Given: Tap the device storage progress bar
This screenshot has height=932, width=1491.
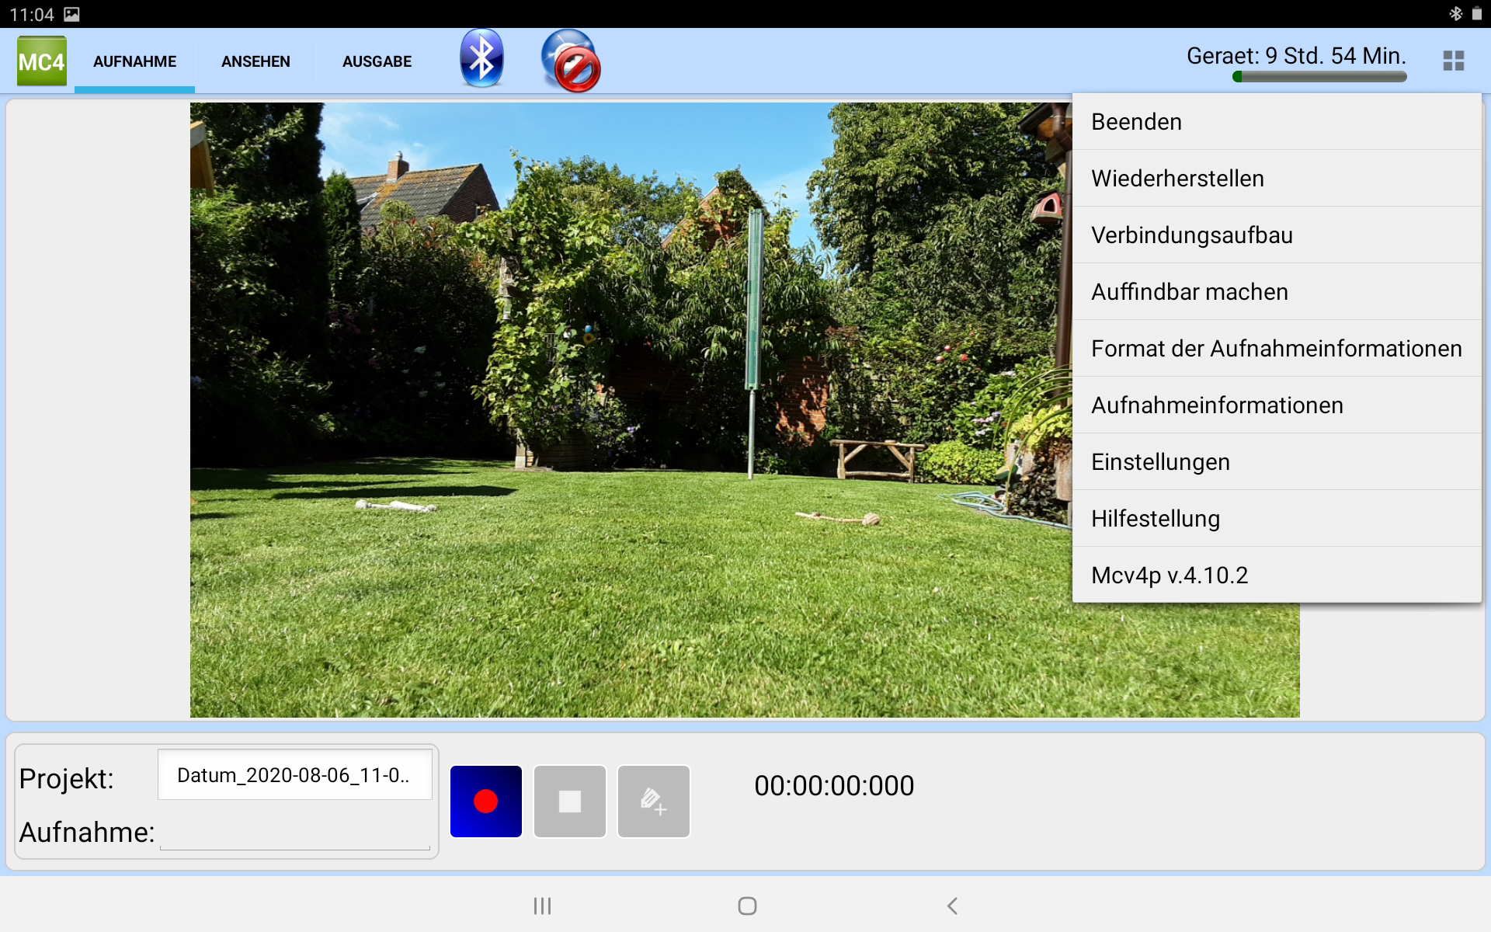Looking at the screenshot, I should click(x=1319, y=77).
